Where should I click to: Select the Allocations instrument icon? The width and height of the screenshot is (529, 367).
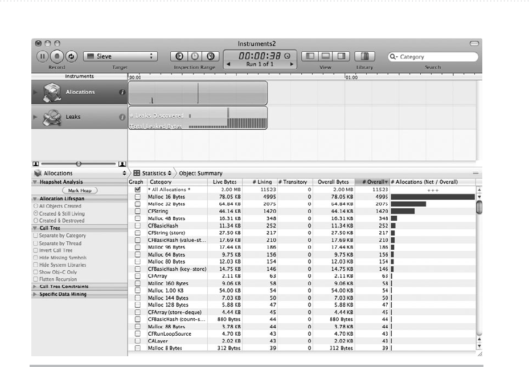point(52,92)
